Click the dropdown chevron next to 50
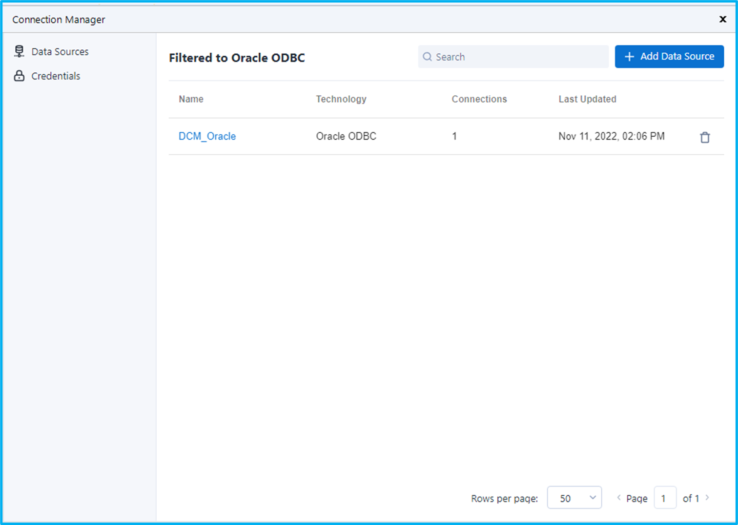Screen dimensions: 738x525 (x=592, y=498)
